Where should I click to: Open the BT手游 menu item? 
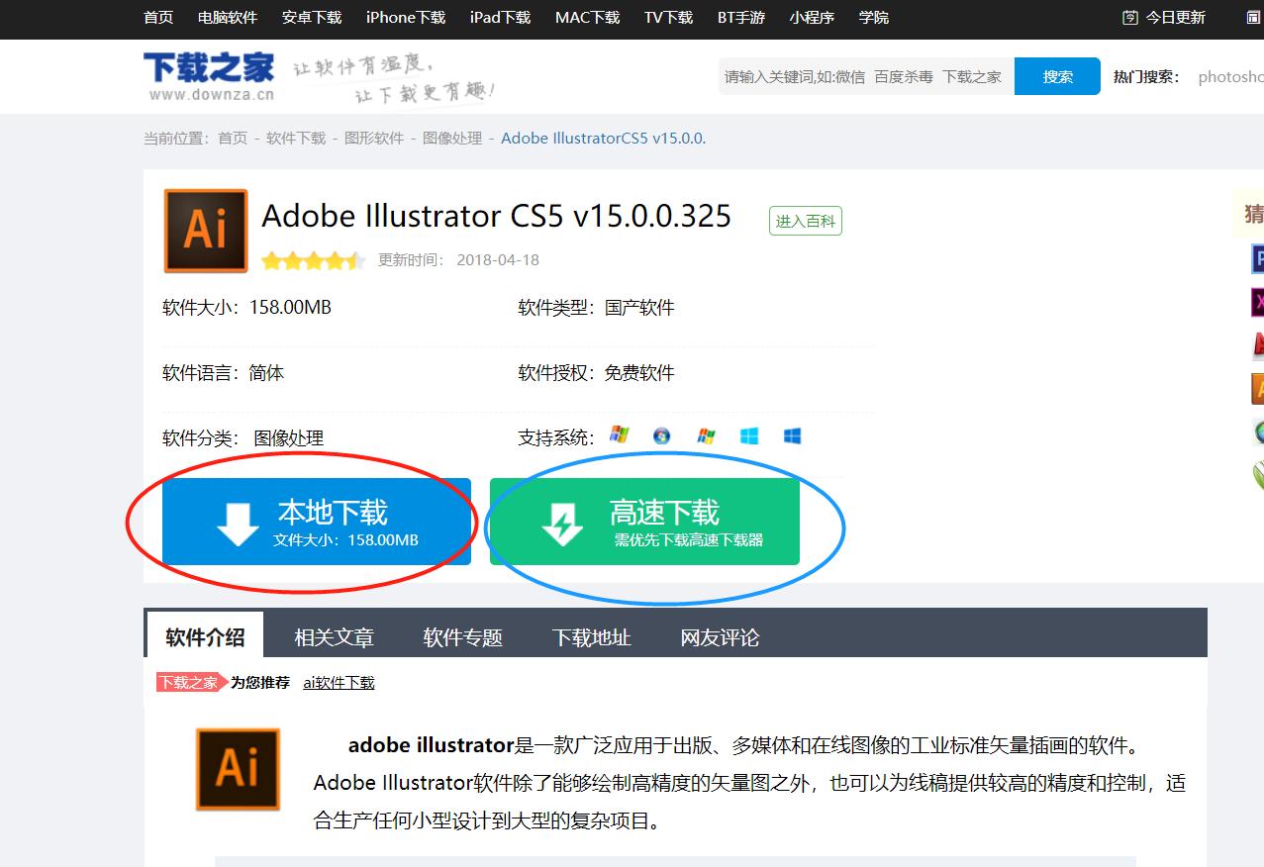[x=740, y=17]
